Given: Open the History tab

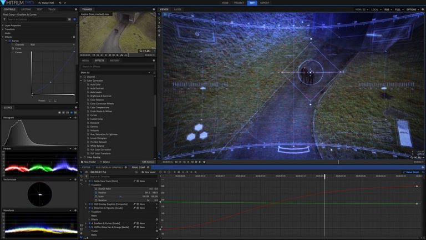Looking at the screenshot, I should tap(115, 61).
